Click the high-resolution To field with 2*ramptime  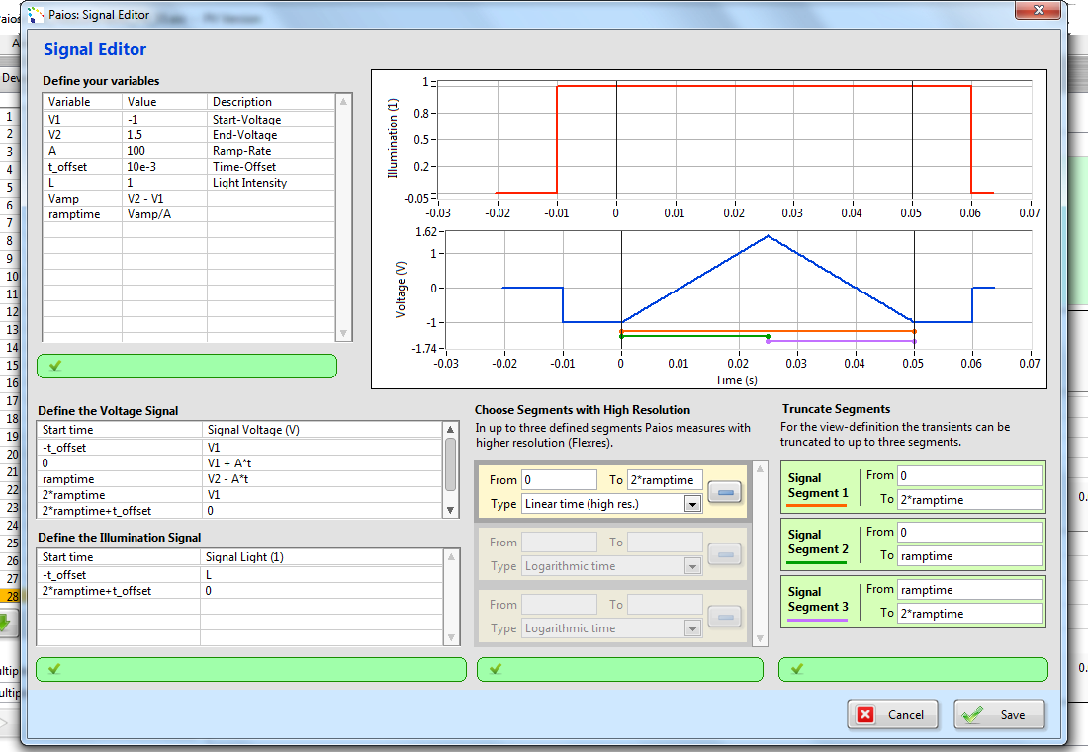click(x=665, y=479)
